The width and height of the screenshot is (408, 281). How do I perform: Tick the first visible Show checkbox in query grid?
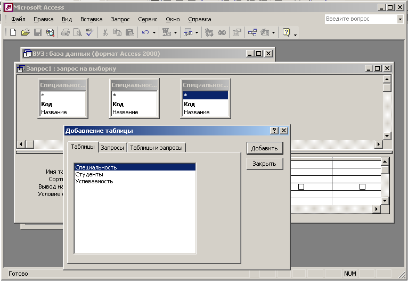[x=301, y=186]
